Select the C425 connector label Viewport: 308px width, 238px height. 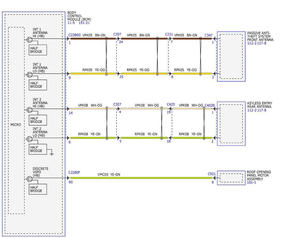pyautogui.click(x=171, y=104)
